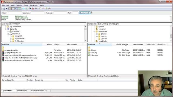173x97 pixels.
Task: Switch to Successful transfers (2) tab
Action: click(x=39, y=91)
